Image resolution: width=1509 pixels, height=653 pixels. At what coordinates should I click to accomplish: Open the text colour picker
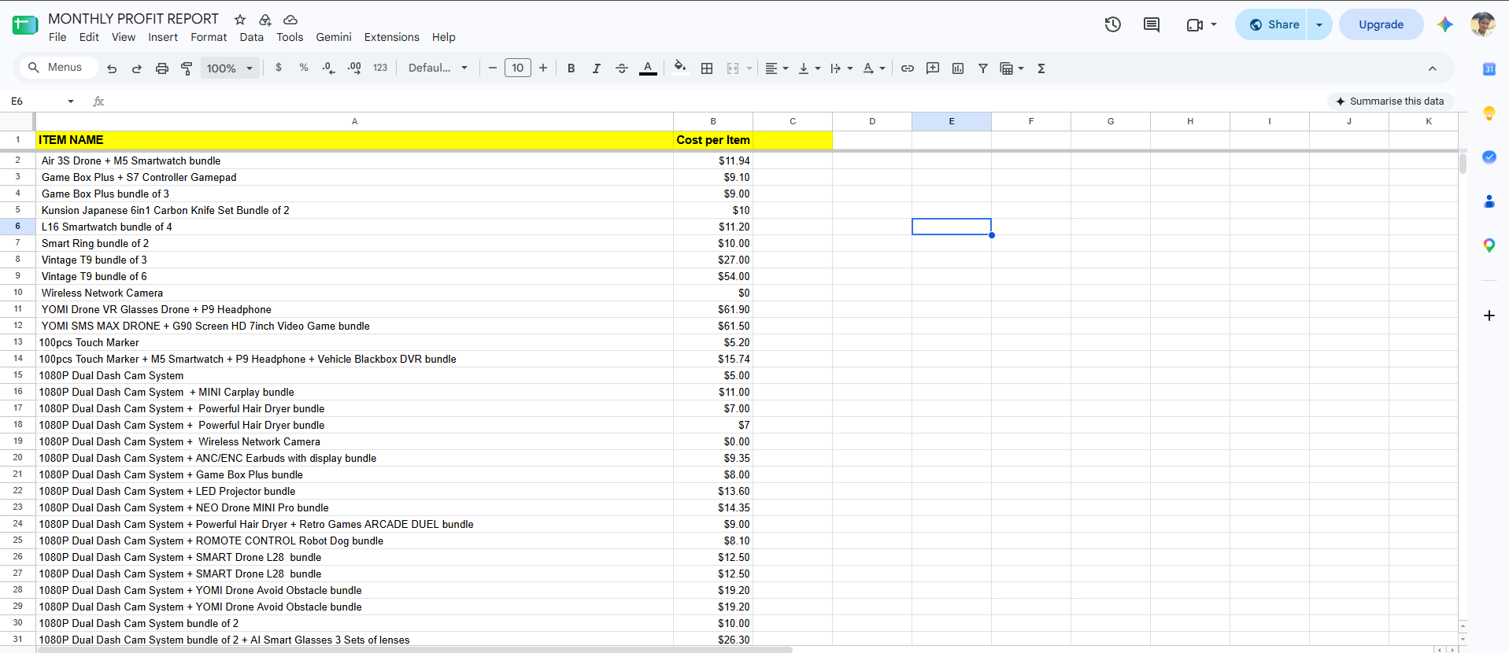(648, 68)
